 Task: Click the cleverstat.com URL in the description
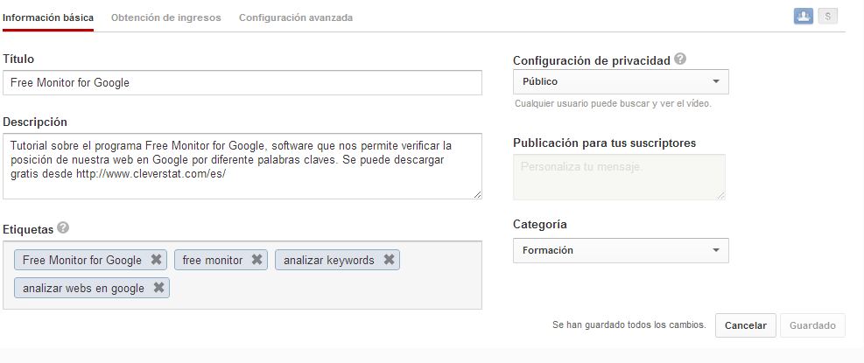151,173
